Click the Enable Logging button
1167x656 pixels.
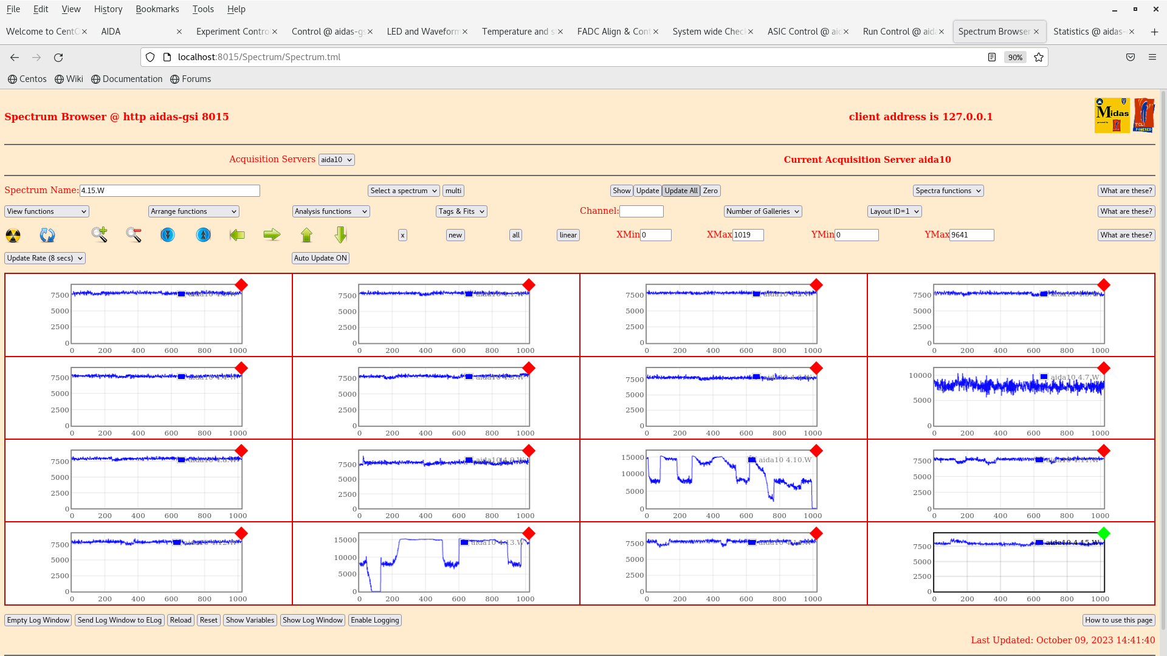tap(374, 620)
